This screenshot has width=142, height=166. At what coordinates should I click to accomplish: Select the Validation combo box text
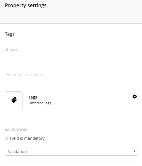click(x=17, y=152)
